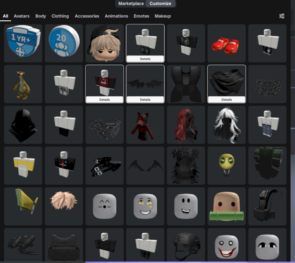The image size is (295, 263).
Task: Select the black hooded cloak item
Action: (23, 125)
